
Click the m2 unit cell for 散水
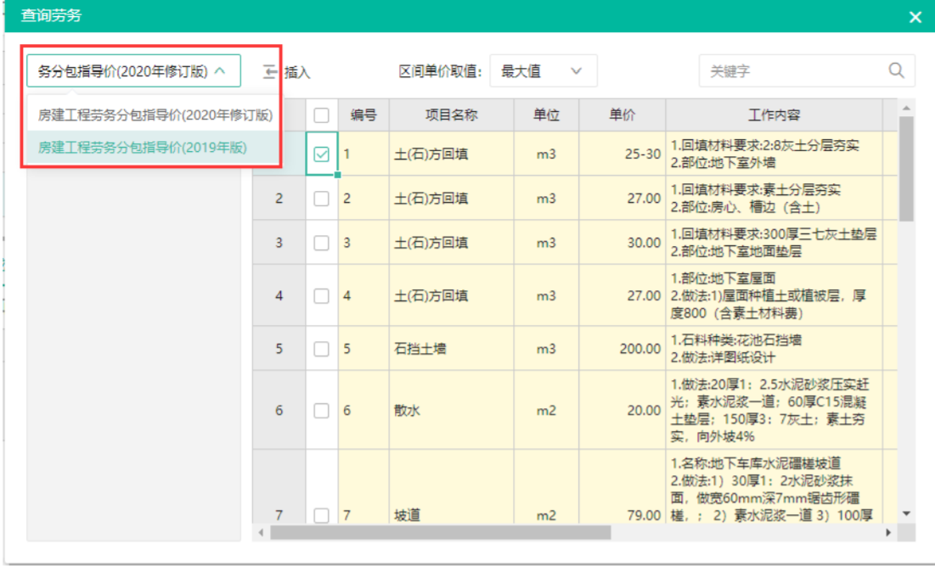pyautogui.click(x=546, y=410)
